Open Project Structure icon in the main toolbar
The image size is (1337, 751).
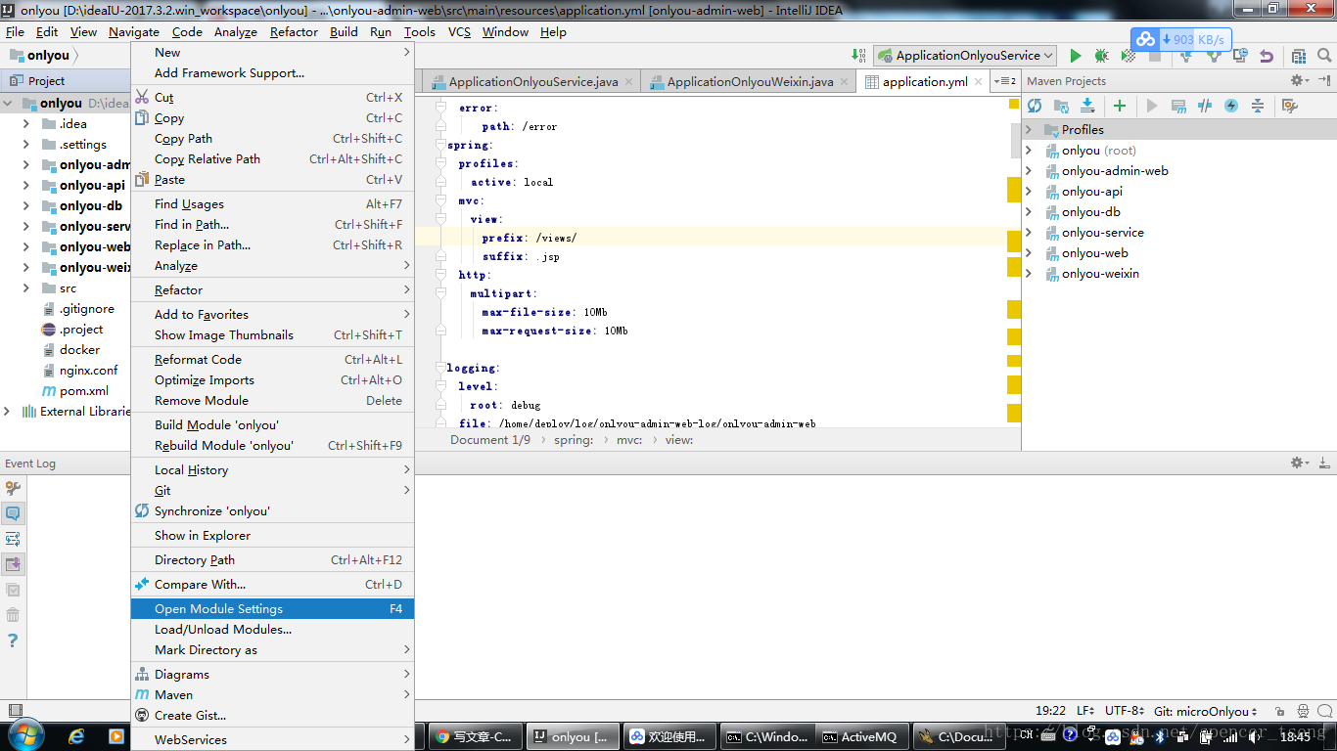coord(1298,56)
